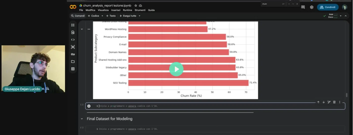
Task: Collapse the Final Dataset for Modeling section
Action: click(82, 119)
